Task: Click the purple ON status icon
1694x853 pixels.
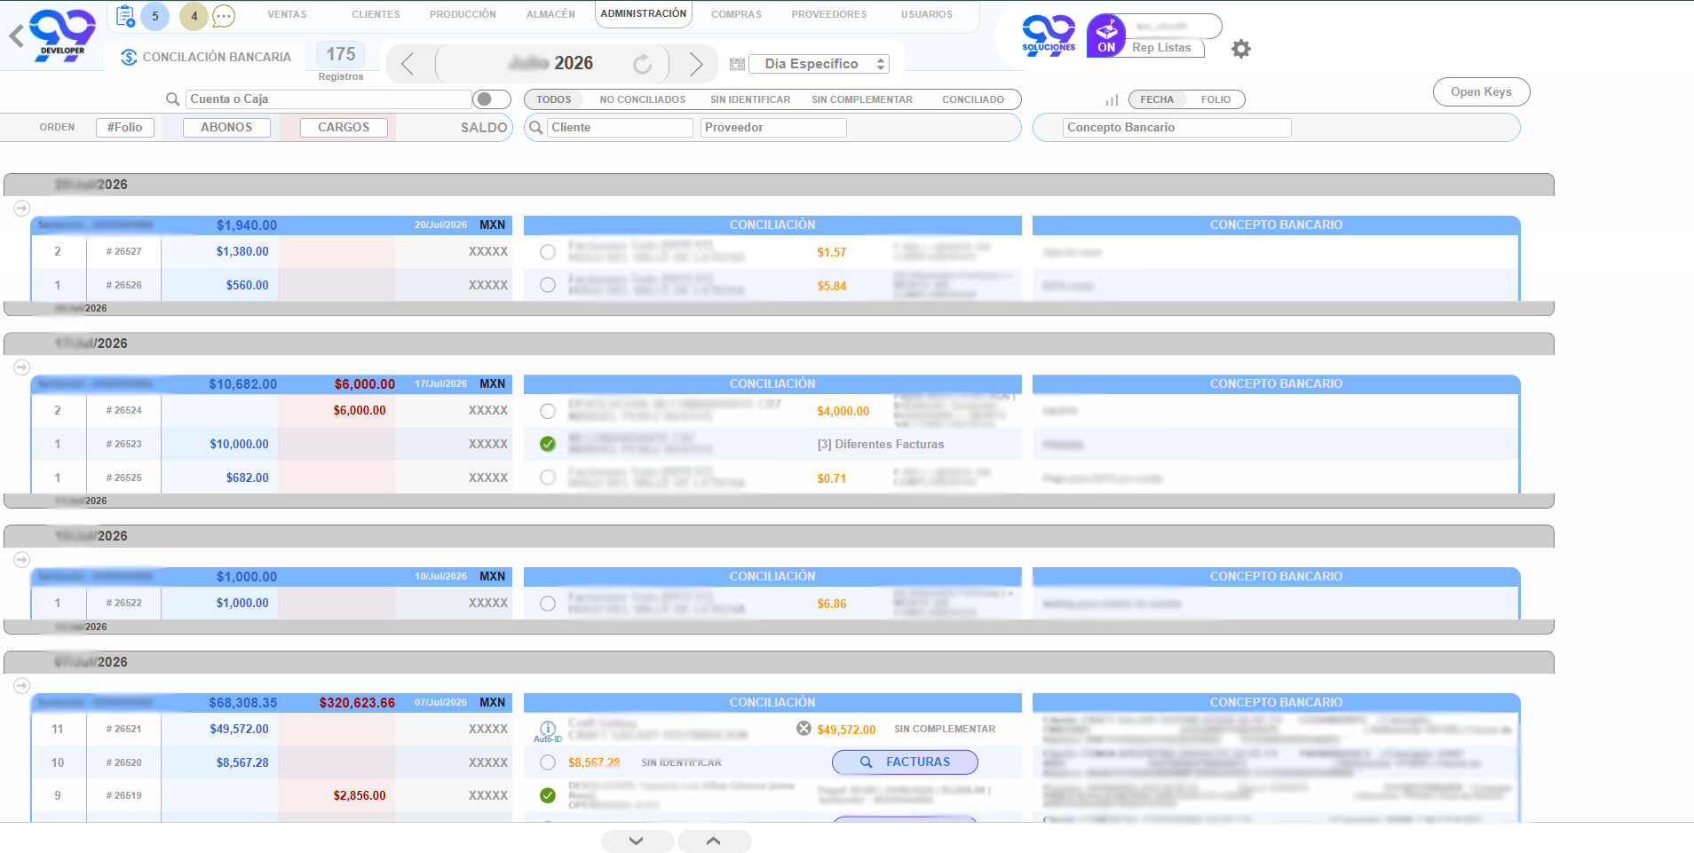Action: [1106, 36]
